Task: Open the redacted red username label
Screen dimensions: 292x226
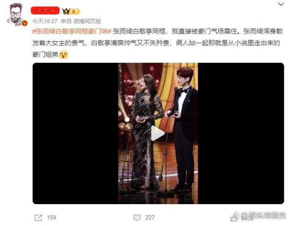Action: 45,11
